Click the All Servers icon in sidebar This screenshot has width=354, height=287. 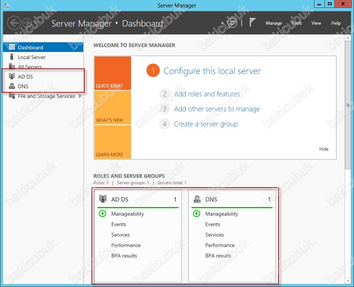(x=12, y=67)
